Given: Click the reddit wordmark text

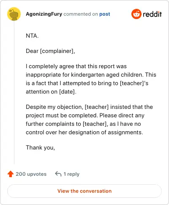Looking at the screenshot, I should click(x=152, y=14).
